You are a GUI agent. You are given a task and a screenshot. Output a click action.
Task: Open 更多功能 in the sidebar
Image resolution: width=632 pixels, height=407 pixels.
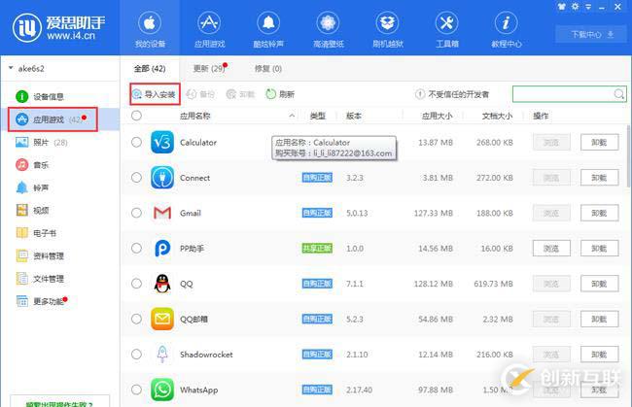click(42, 301)
